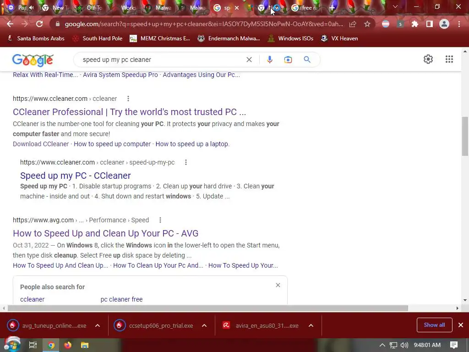Open Google quick settings gear
The height and width of the screenshot is (352, 469).
(x=428, y=59)
